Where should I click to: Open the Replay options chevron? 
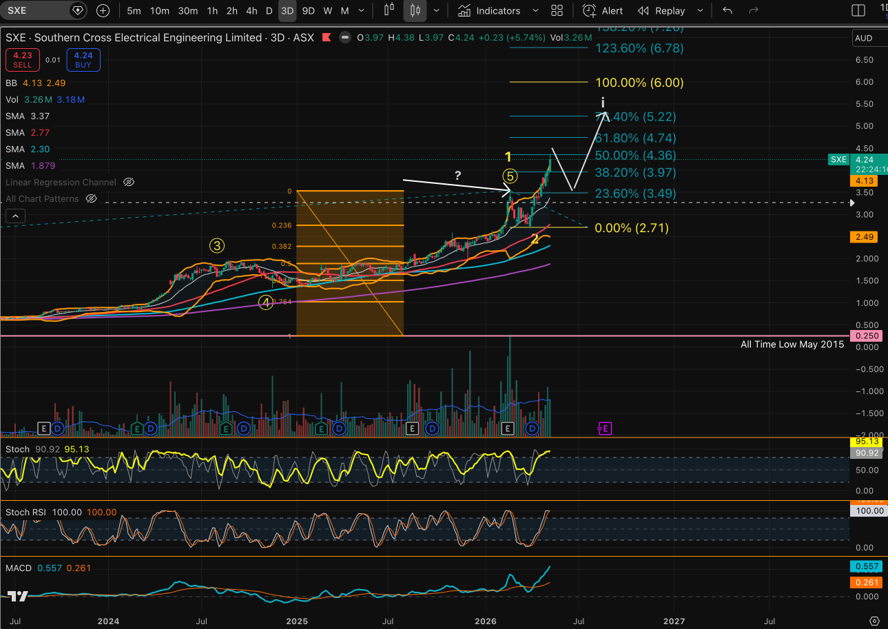coord(701,10)
